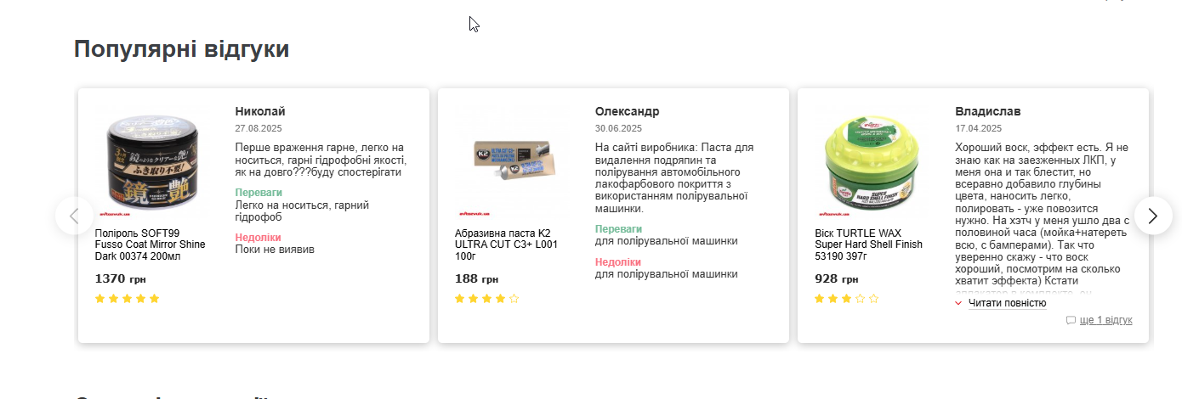This screenshot has width=1182, height=399.
Task: Click the Читати повністю text link
Action: point(1007,303)
